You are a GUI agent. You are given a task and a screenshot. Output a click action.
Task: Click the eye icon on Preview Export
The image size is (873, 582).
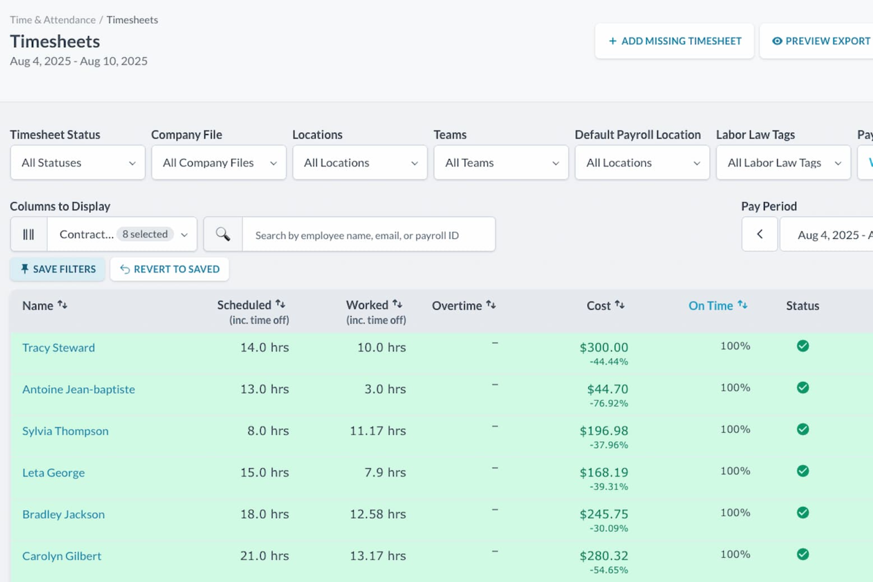(779, 41)
